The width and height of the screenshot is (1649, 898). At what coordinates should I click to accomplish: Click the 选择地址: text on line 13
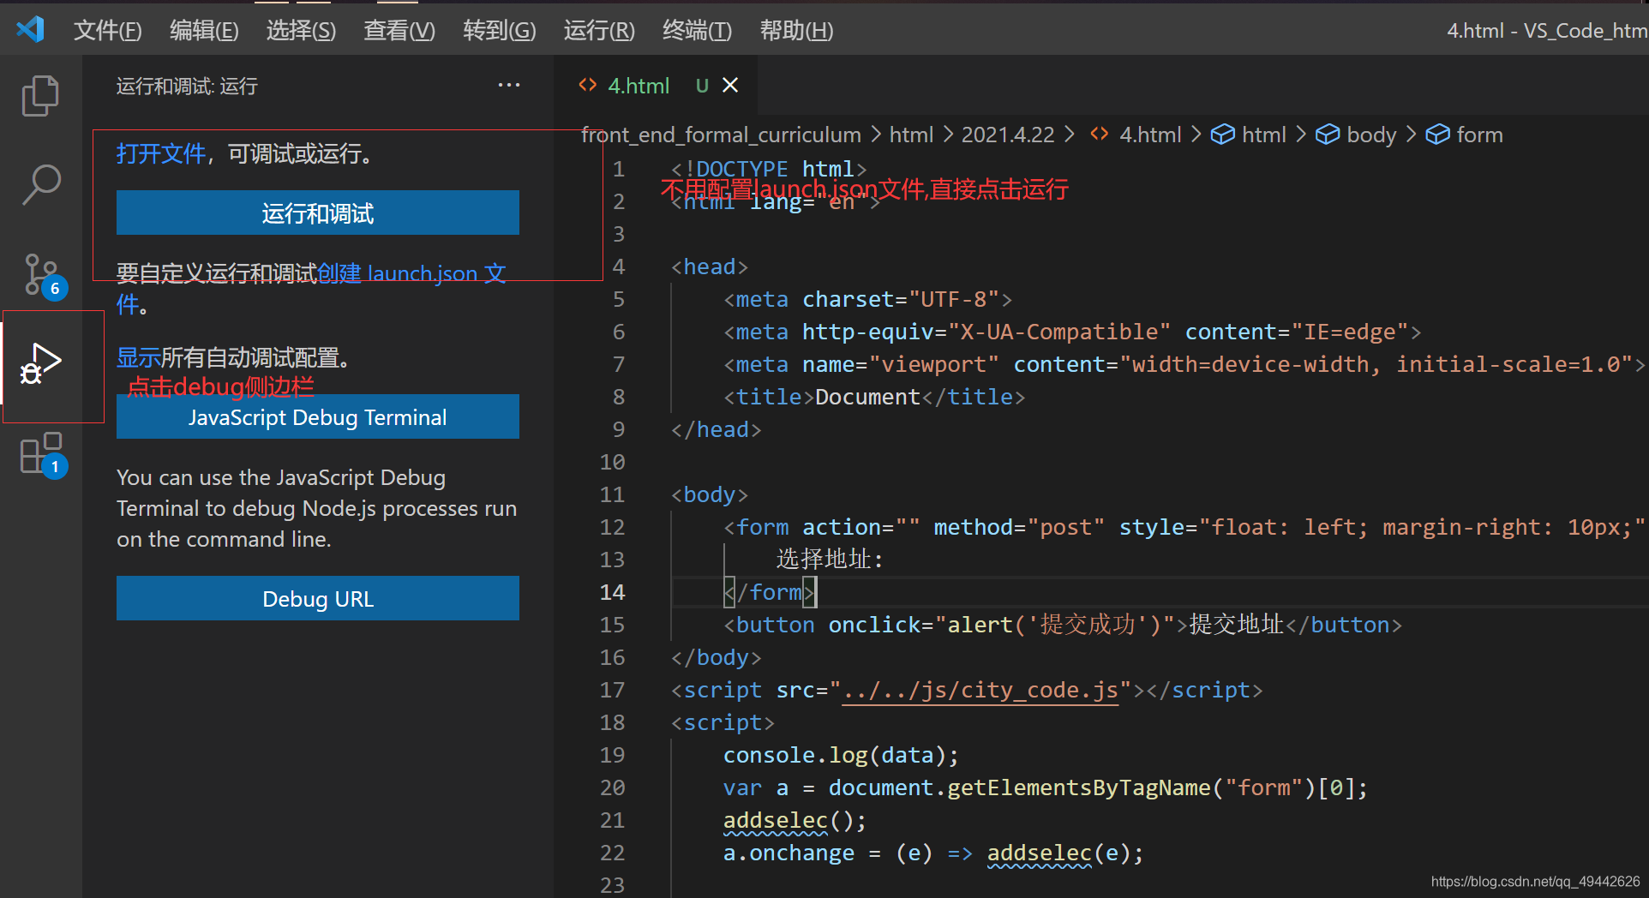click(x=830, y=560)
